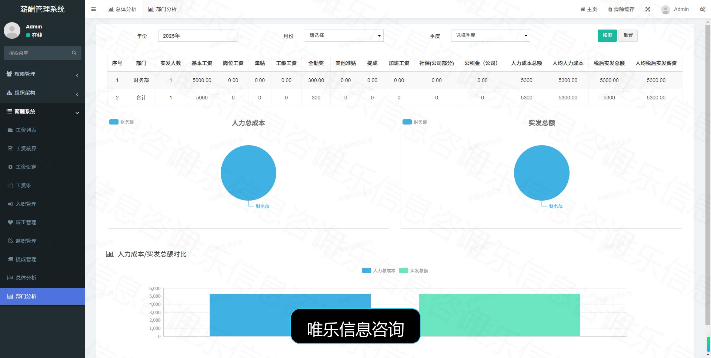Click the 离职管理 unlink icon

10,241
